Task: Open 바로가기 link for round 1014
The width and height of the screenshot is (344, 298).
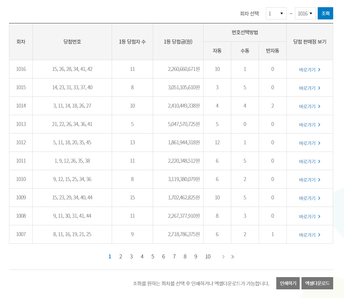Action: pos(309,107)
